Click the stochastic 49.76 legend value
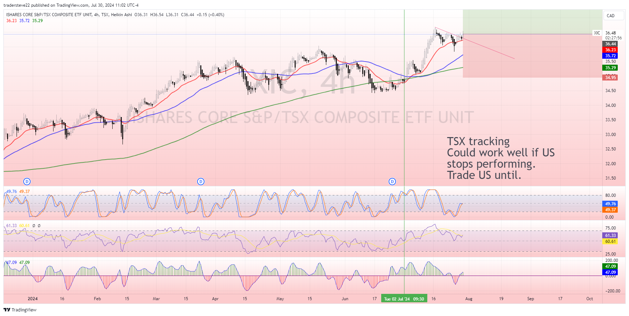Screen dimensions: 629x316 tap(12, 192)
